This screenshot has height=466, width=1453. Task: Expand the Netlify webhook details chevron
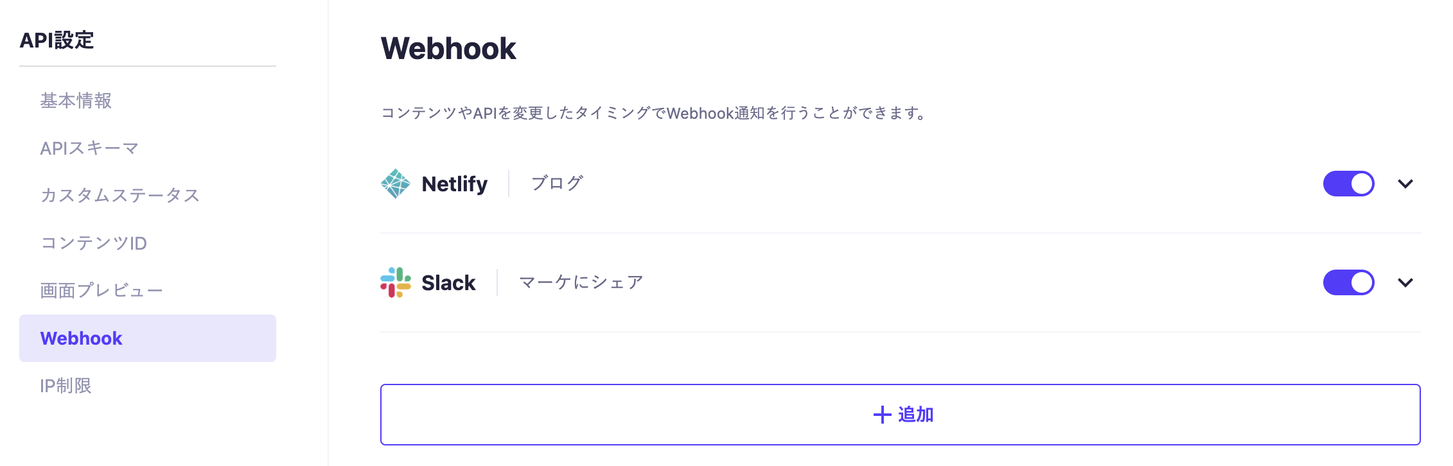1405,184
